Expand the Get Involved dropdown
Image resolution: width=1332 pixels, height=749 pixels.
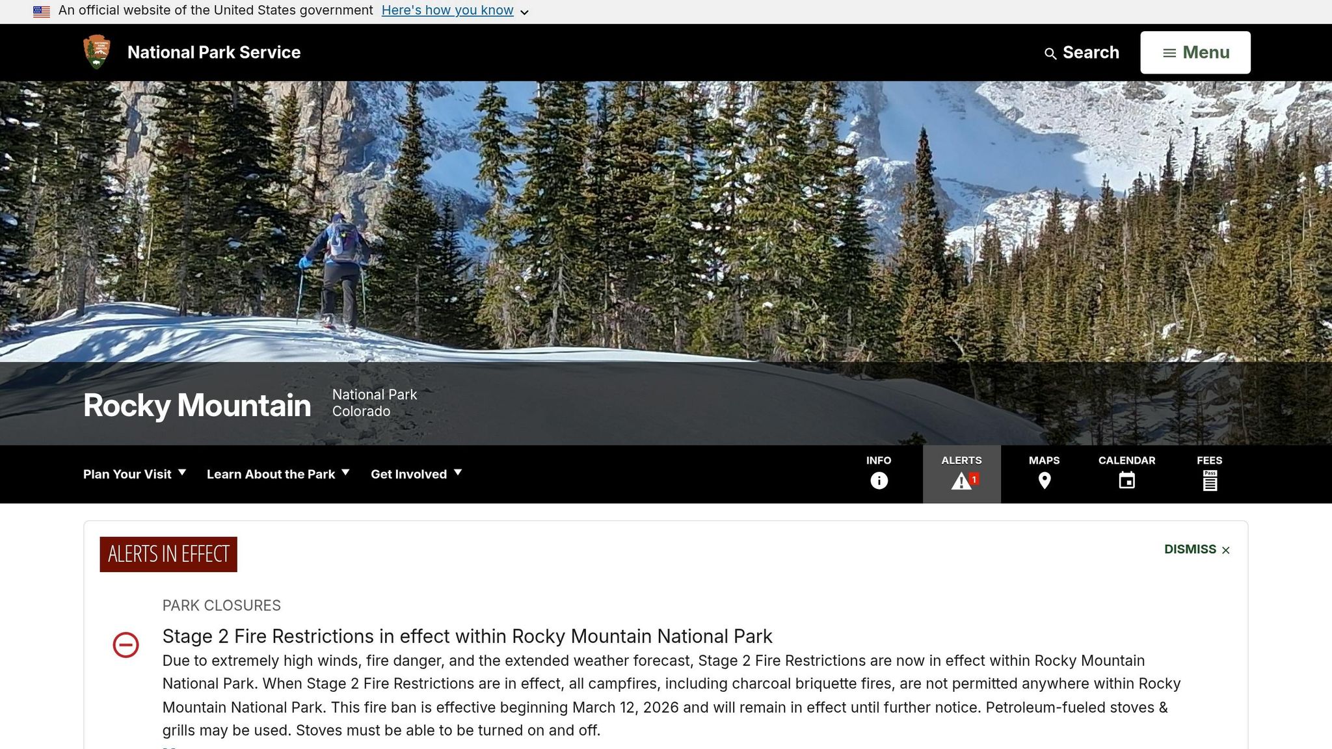(416, 474)
